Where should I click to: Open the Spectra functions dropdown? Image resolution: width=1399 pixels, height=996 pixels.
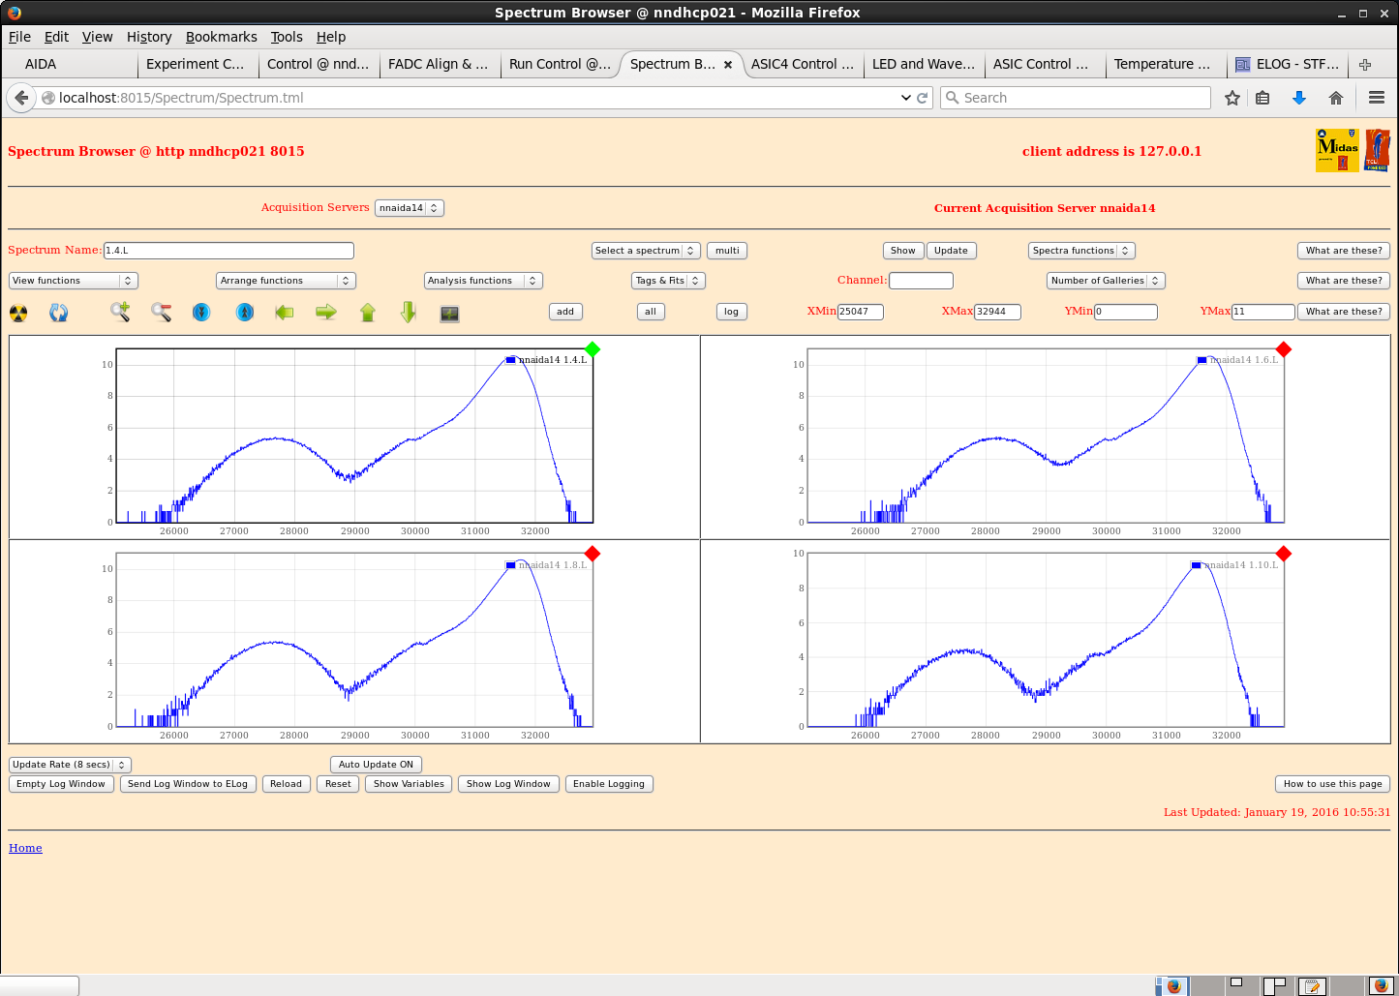click(1081, 251)
